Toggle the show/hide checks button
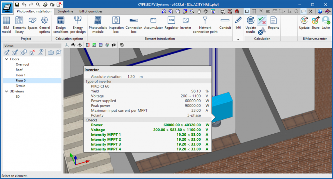333x179 pixels. tap(262, 21)
